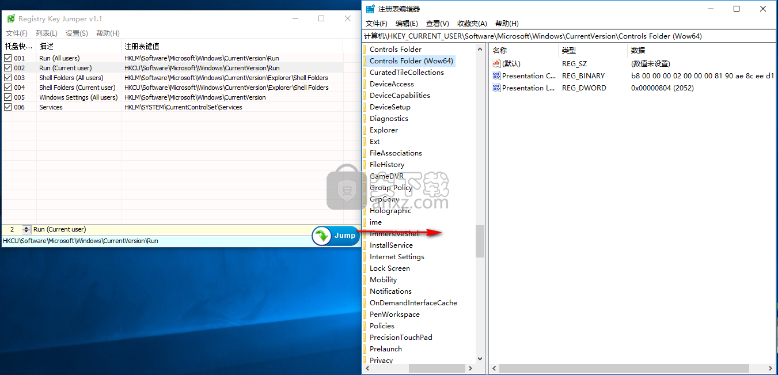Maximize the Registry Key Jumper window

[321, 18]
